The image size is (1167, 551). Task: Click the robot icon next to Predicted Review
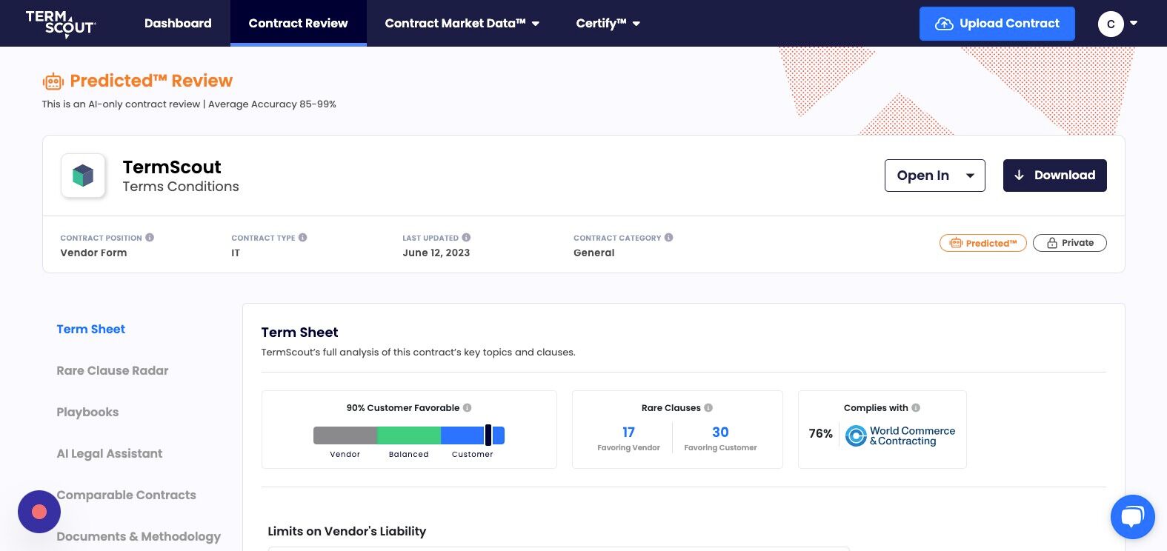click(53, 81)
